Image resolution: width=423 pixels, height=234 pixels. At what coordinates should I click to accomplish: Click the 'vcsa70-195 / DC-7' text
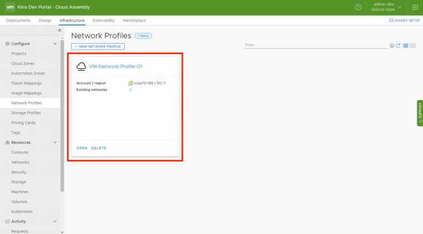click(x=150, y=83)
